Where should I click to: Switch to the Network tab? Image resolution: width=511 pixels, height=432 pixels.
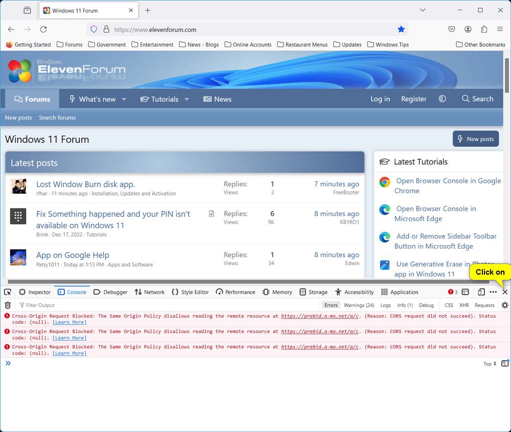tap(150, 292)
